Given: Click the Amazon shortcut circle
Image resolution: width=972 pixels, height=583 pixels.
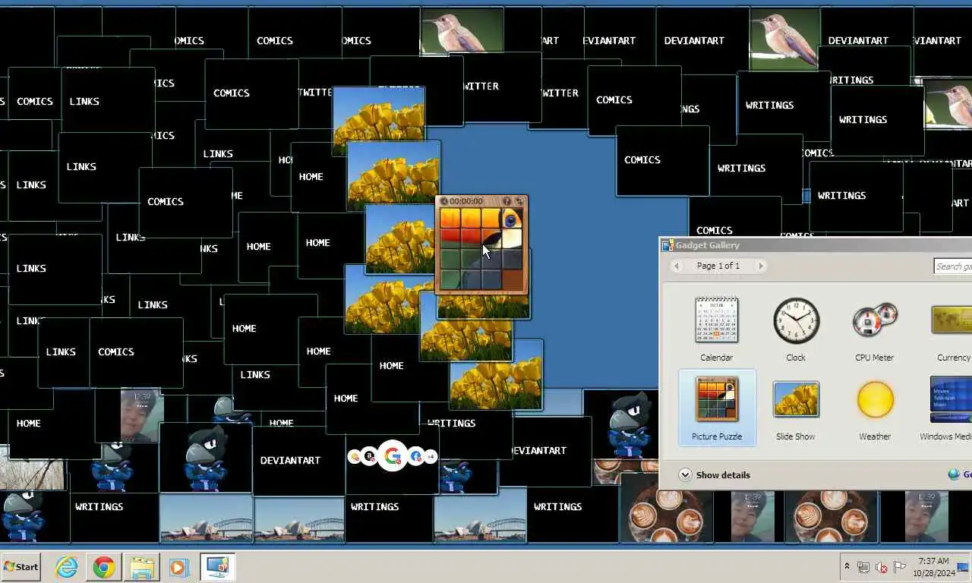Looking at the screenshot, I should coord(369,456).
